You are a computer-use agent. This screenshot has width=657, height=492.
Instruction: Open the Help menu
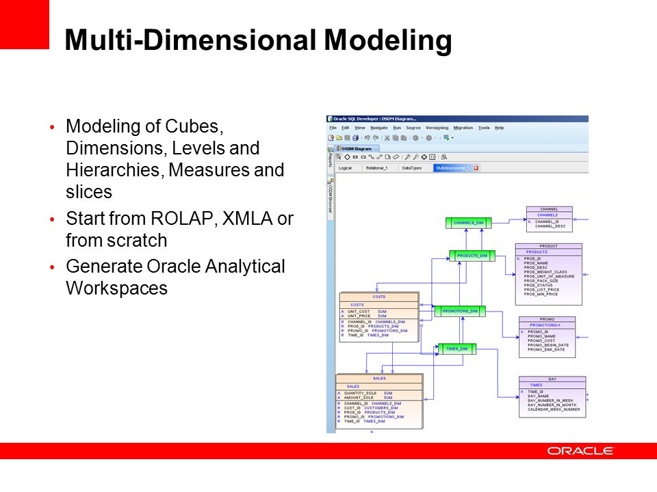500,128
